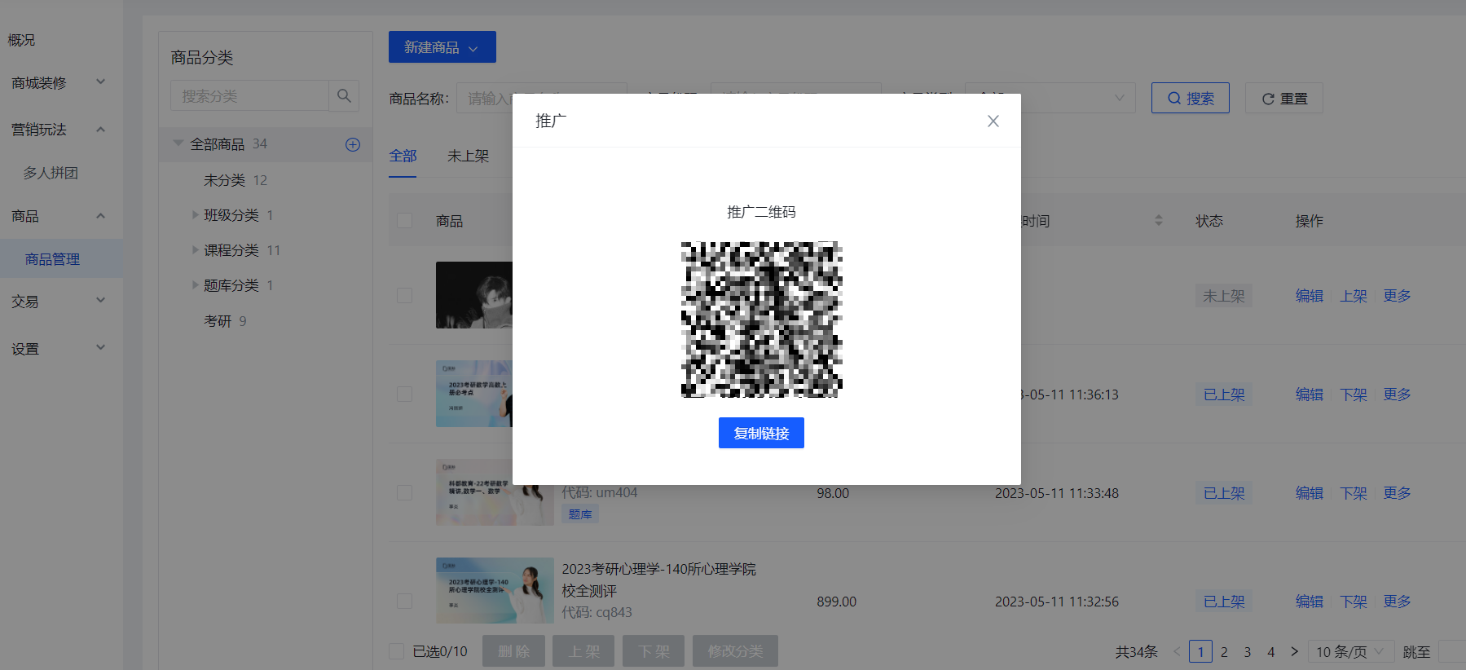This screenshot has width=1466, height=670.
Task: Click 上架 link for the 未上架 product
Action: [1354, 296]
